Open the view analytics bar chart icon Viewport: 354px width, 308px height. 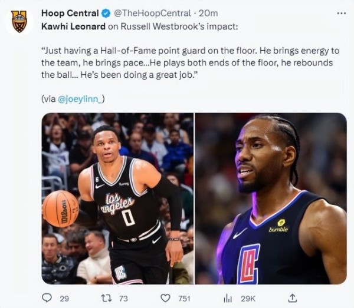228,299
